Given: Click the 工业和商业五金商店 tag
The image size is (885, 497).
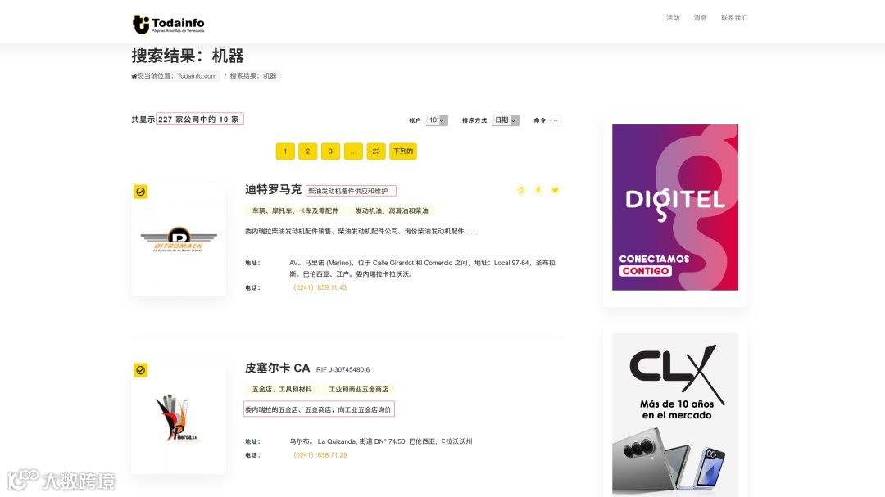Looking at the screenshot, I should [358, 389].
